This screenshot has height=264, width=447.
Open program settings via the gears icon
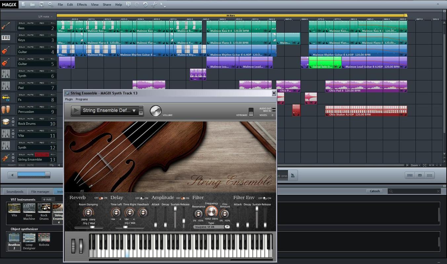[50, 4]
